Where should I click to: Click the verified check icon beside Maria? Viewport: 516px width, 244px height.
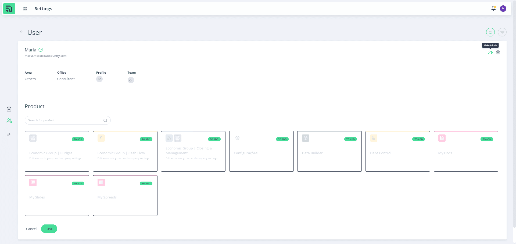41,50
